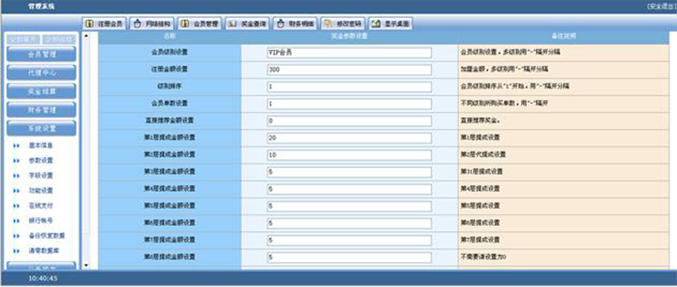Click the 会员级别设置 row label
Image resolution: width=677 pixels, height=287 pixels.
pyautogui.click(x=170, y=52)
